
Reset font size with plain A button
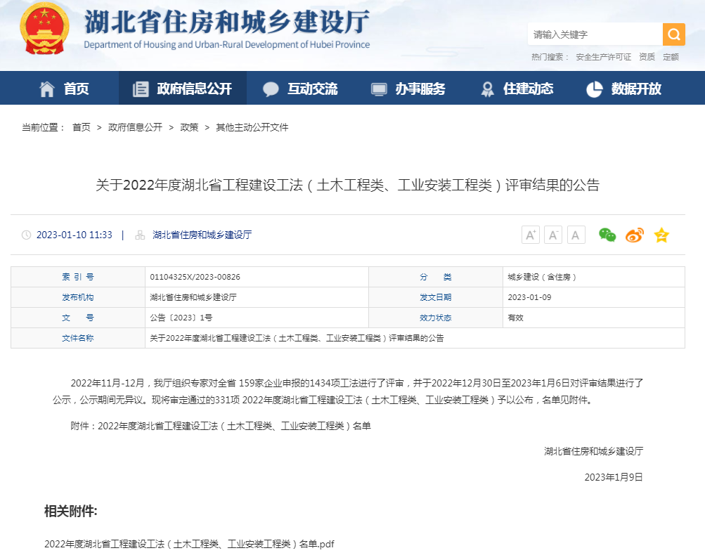[576, 235]
